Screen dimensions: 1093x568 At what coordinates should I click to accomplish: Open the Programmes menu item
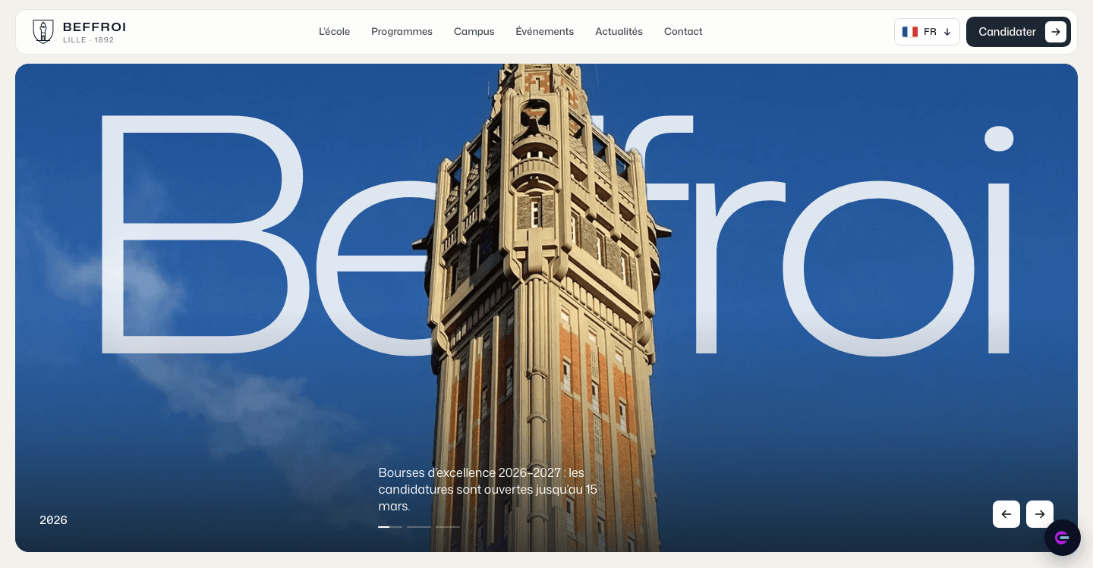[x=402, y=32]
